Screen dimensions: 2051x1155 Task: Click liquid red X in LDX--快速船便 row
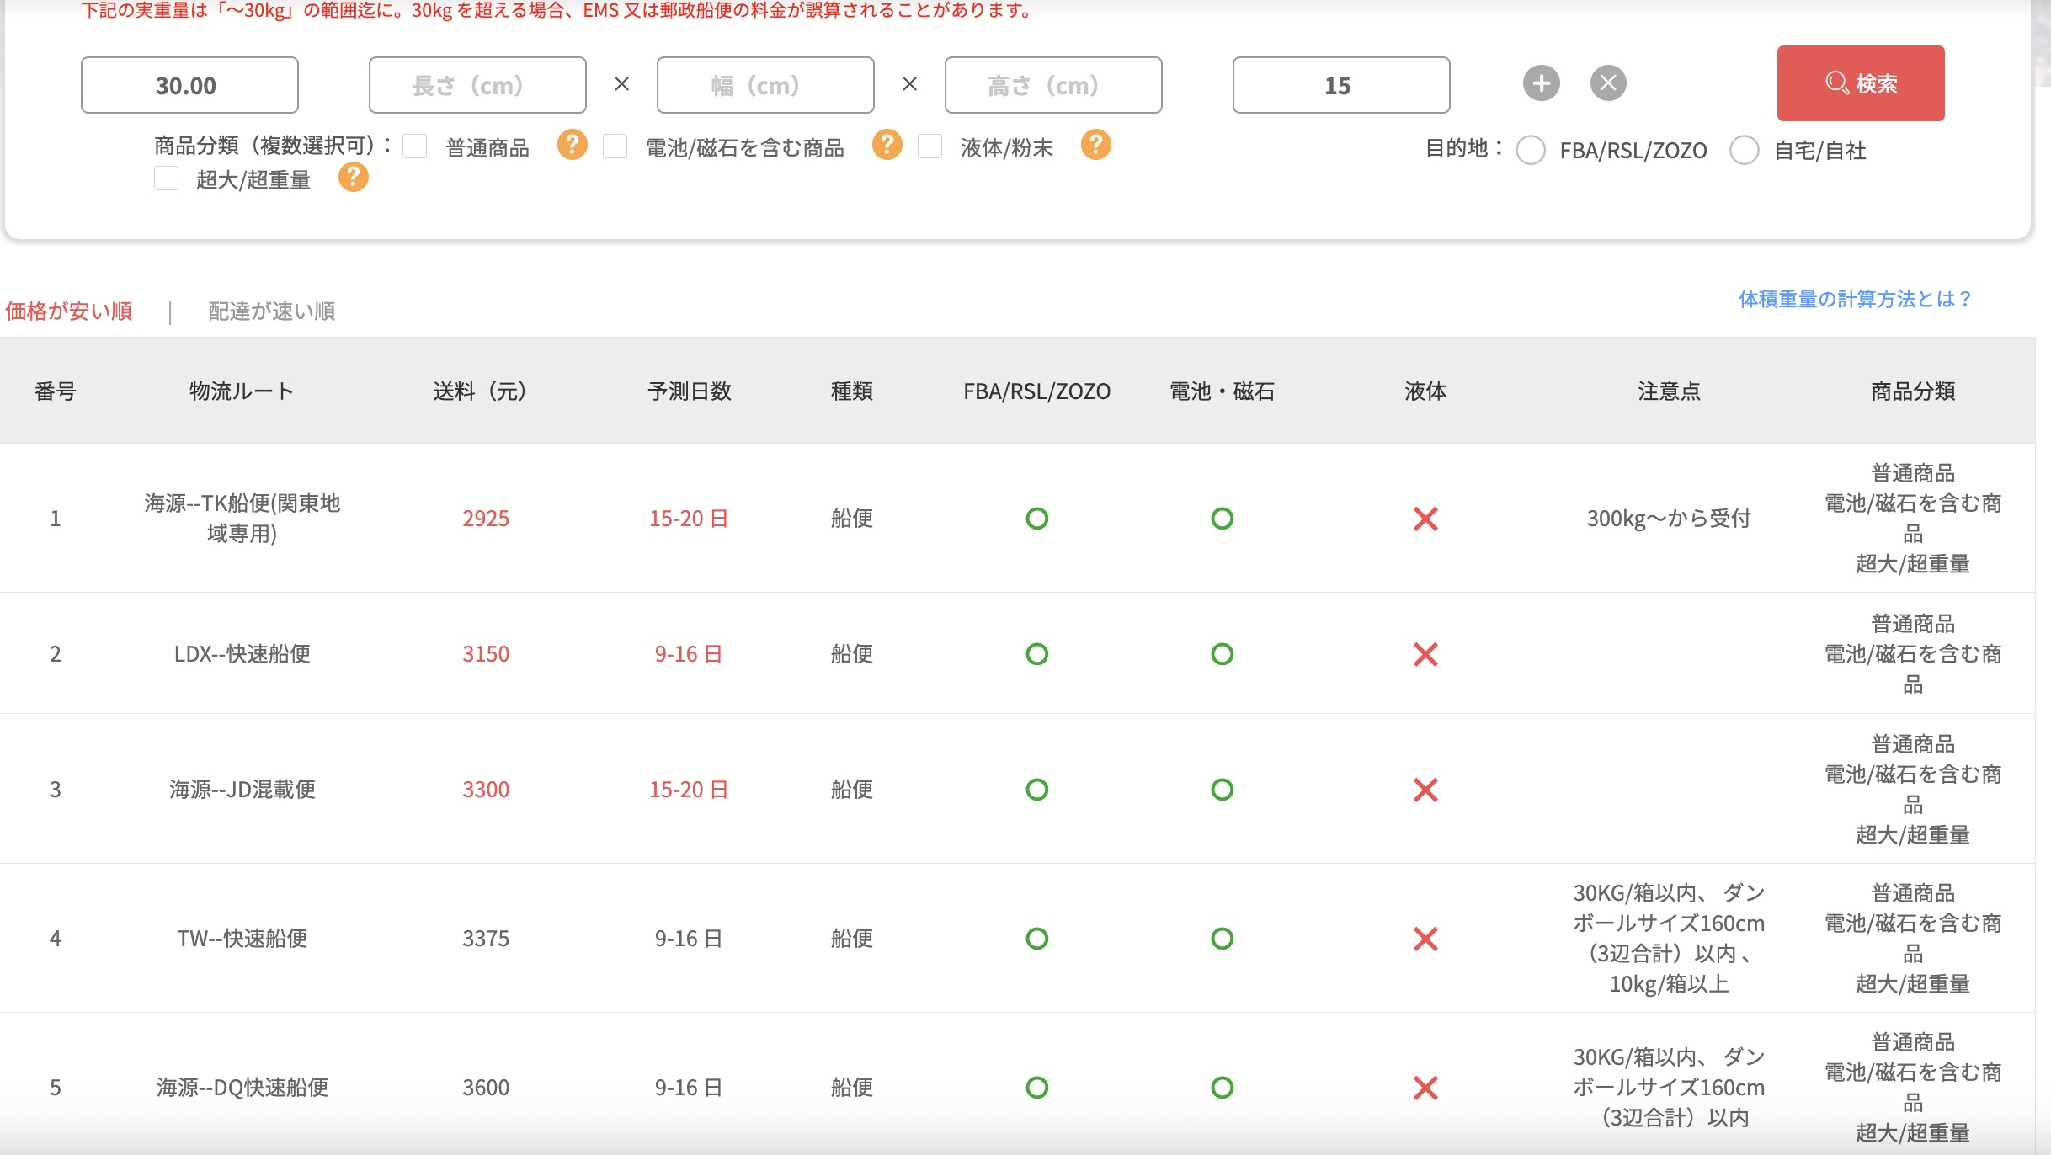tap(1425, 654)
